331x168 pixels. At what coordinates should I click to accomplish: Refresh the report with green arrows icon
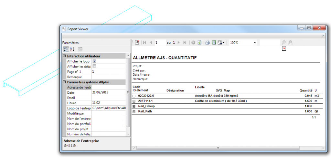[x=199, y=42]
